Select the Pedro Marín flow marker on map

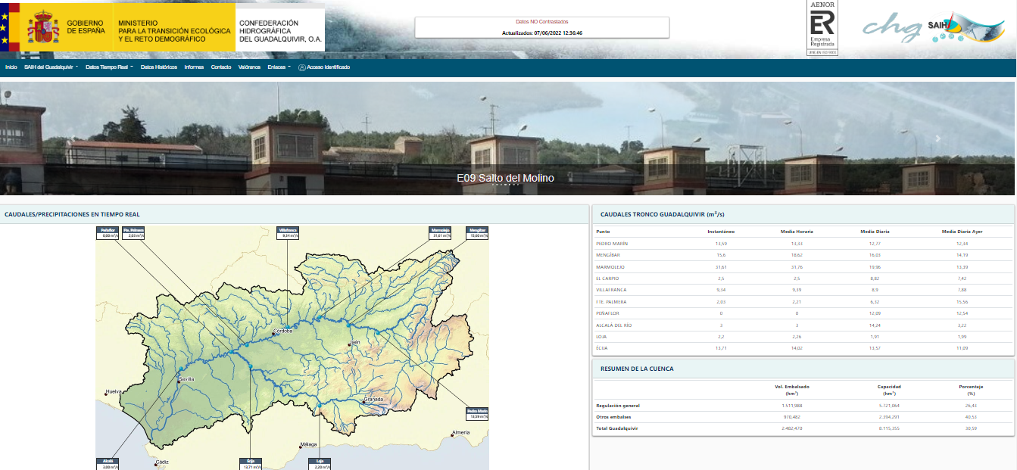coord(477,413)
